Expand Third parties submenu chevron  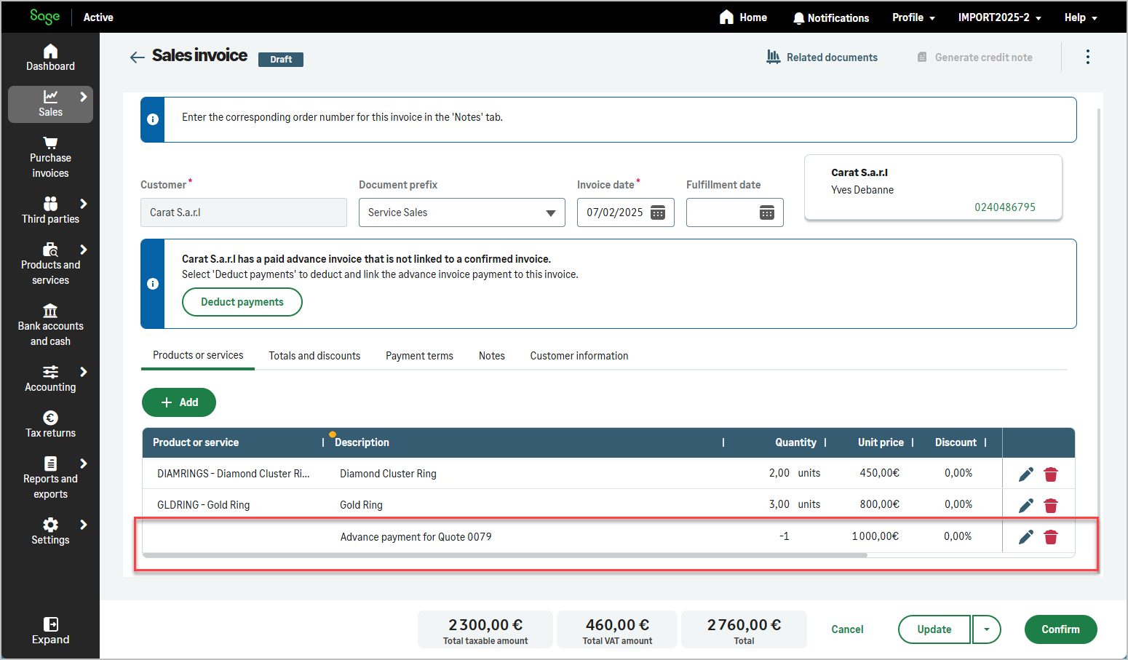84,204
